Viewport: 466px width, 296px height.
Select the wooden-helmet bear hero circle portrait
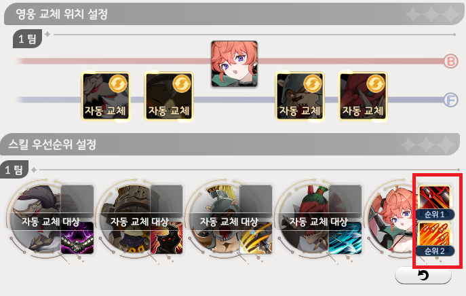tap(125, 219)
